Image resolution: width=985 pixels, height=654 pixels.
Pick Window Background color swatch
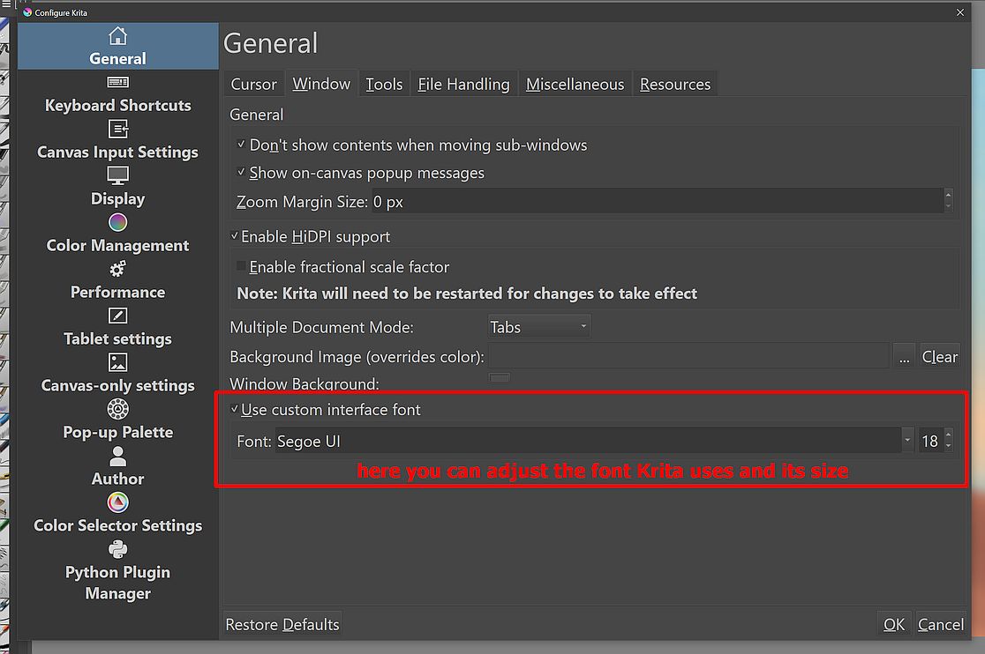click(500, 377)
